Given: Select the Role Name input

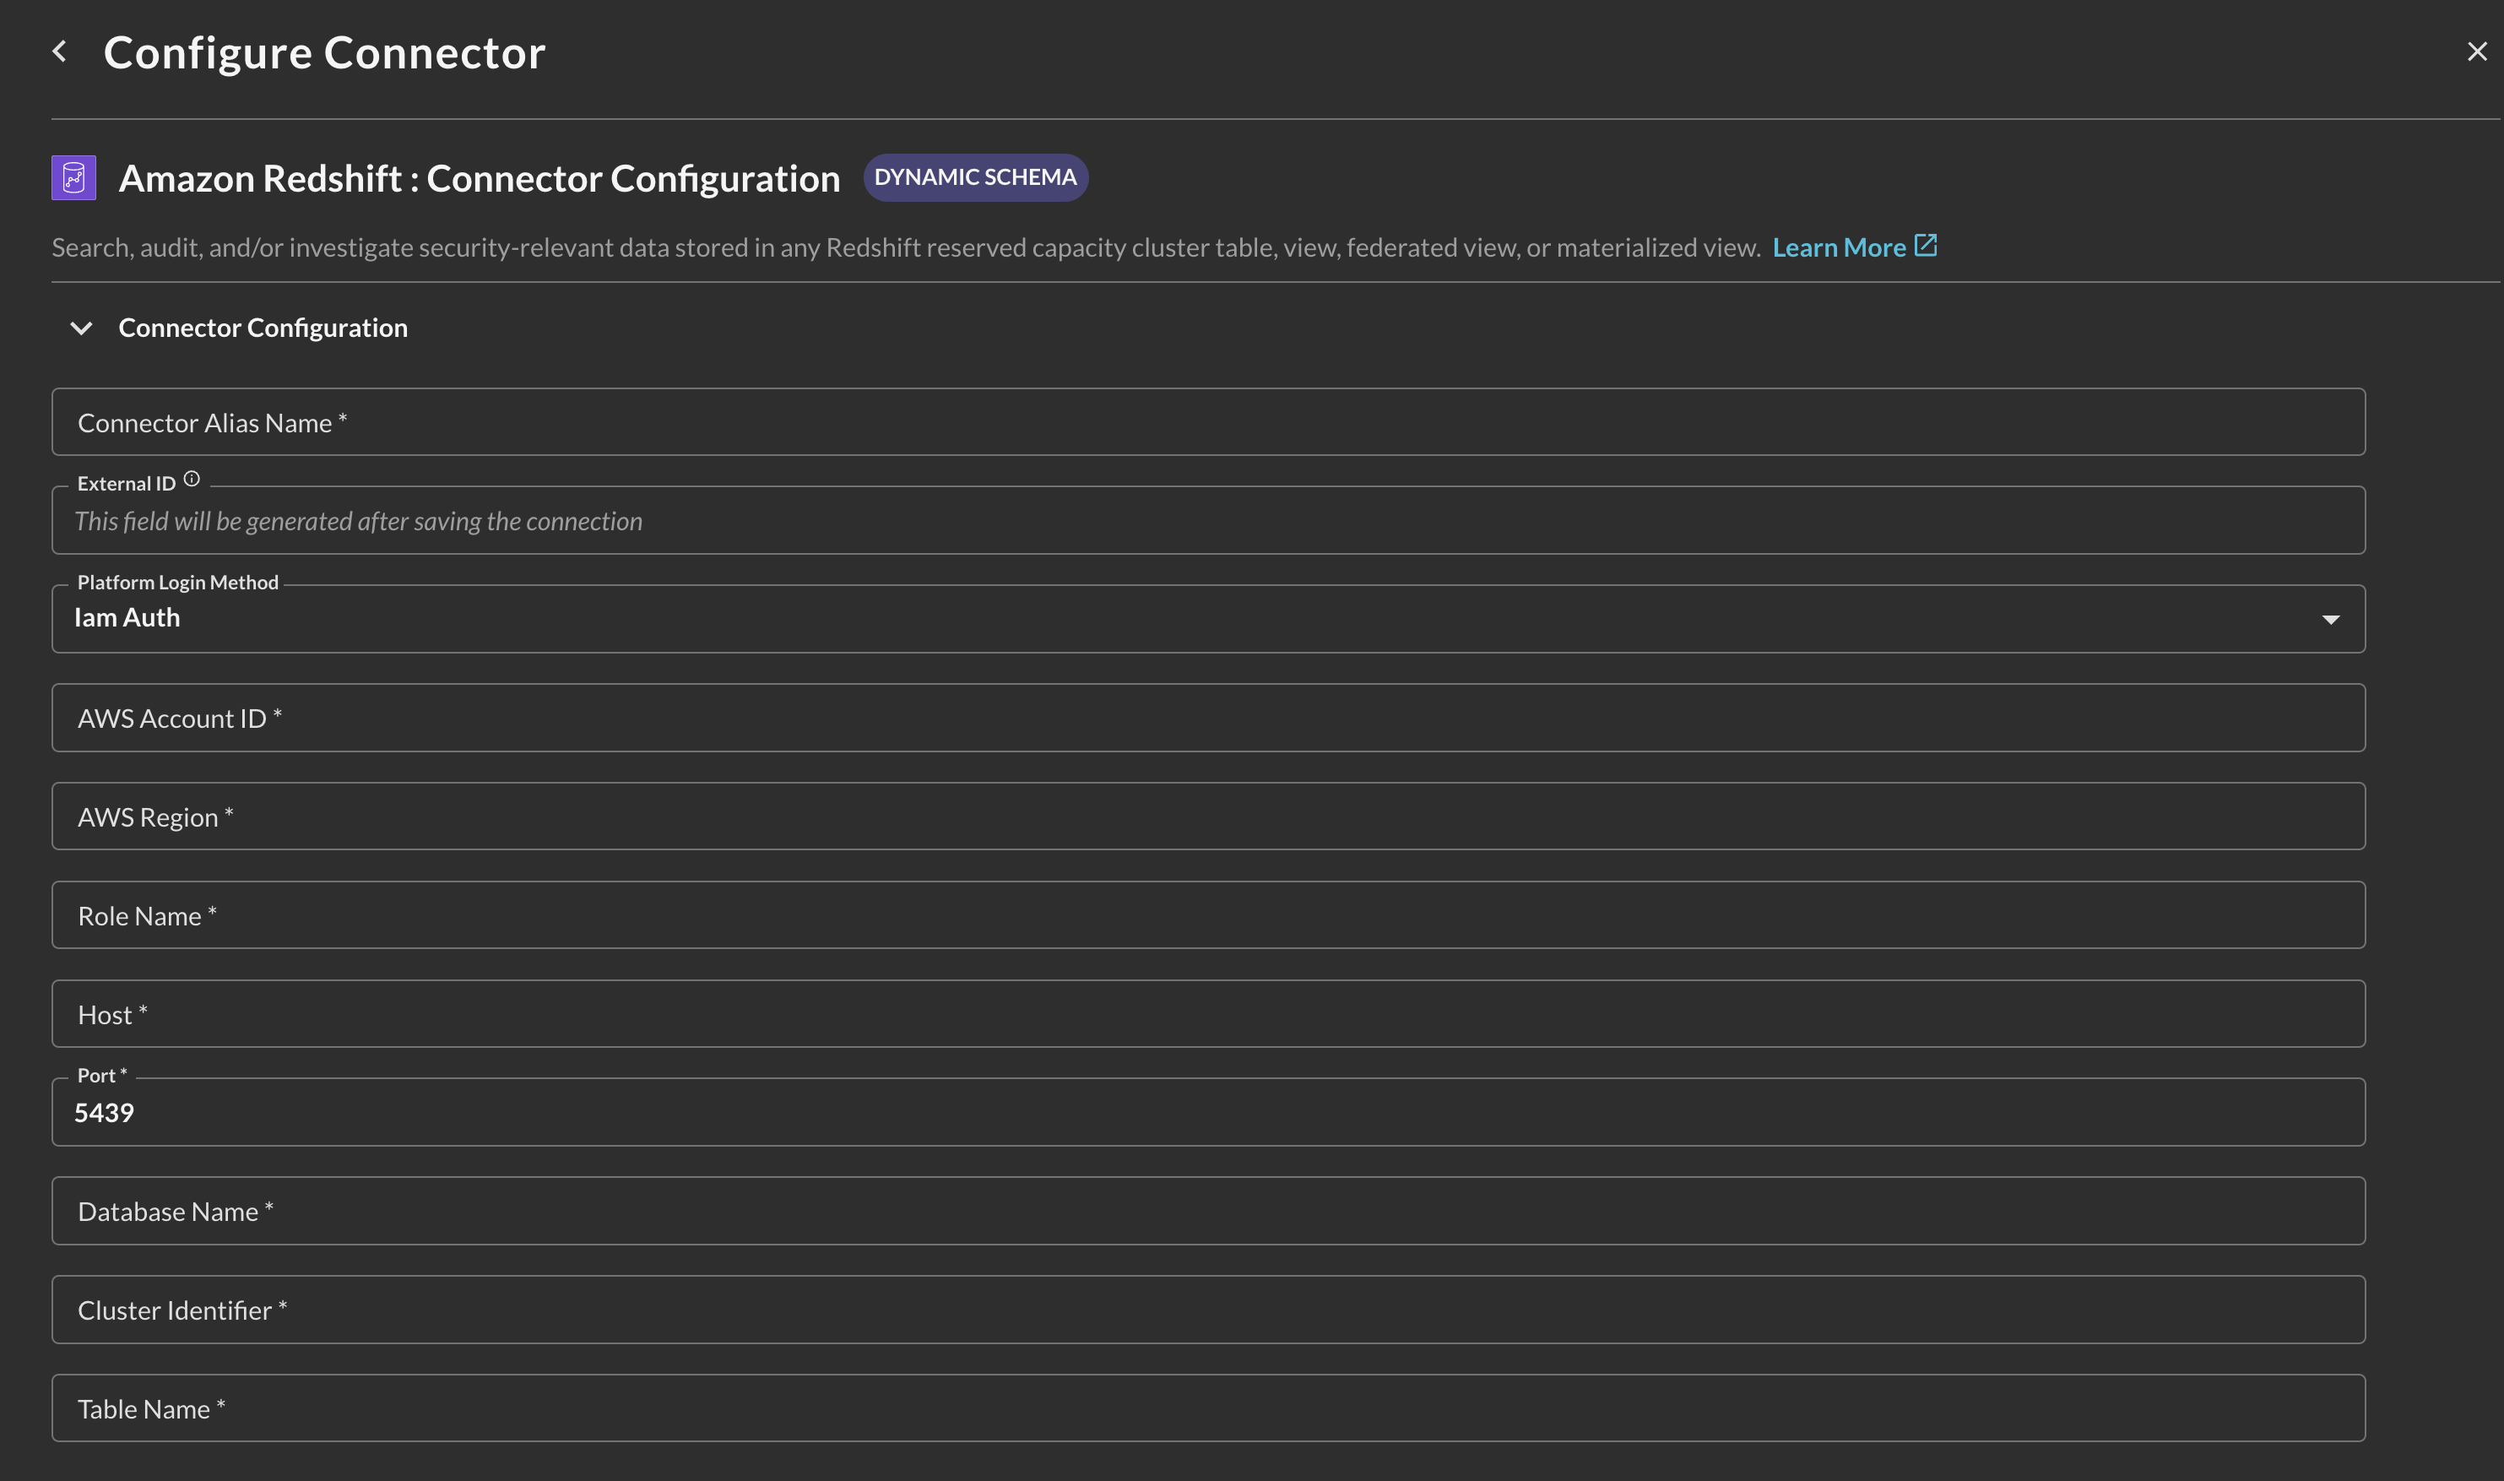Looking at the screenshot, I should click(1208, 915).
